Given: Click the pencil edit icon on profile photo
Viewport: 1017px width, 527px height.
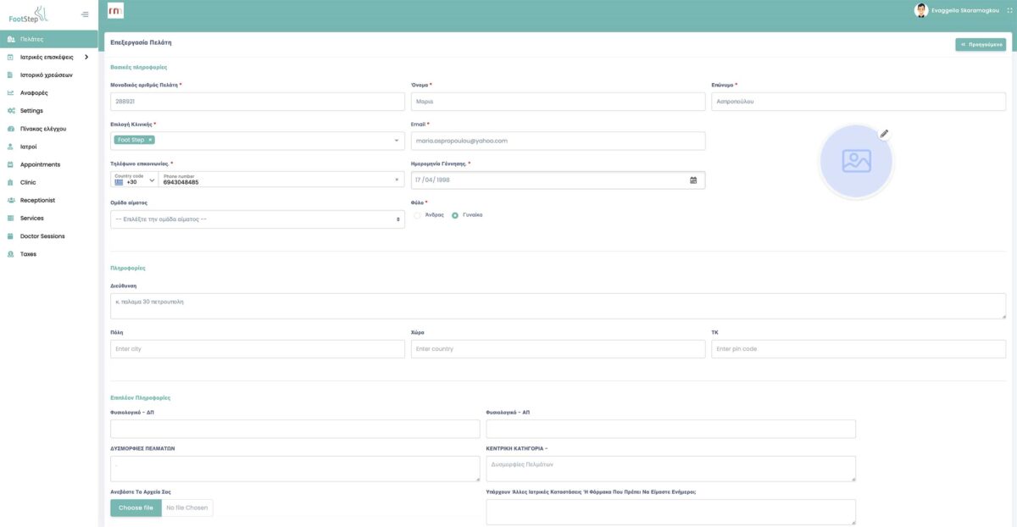Looking at the screenshot, I should (884, 134).
